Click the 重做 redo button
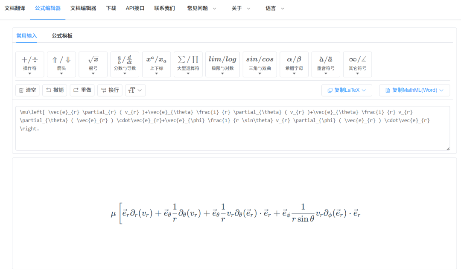The width and height of the screenshot is (461, 274). (82, 90)
